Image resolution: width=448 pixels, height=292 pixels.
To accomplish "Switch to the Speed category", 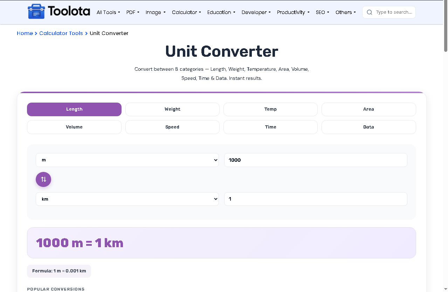I will 172,127.
